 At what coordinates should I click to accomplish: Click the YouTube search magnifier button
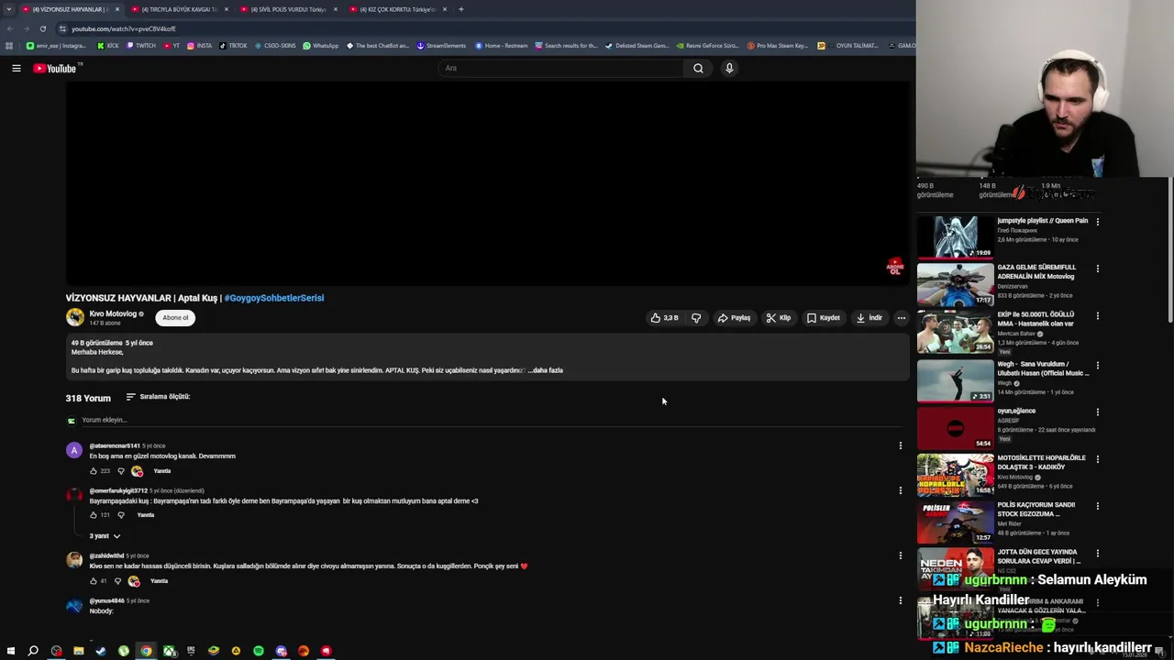(698, 68)
